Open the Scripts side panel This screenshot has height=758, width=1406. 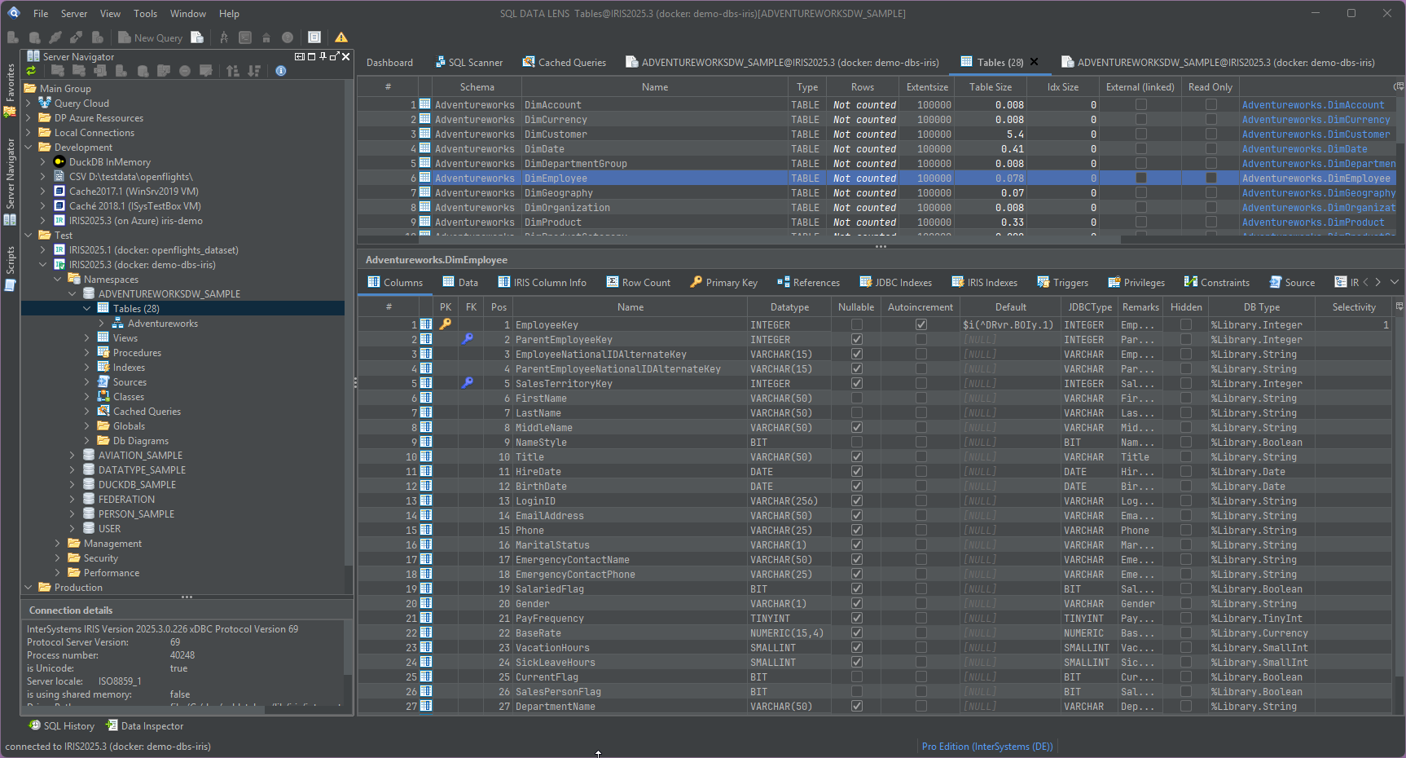click(x=11, y=269)
